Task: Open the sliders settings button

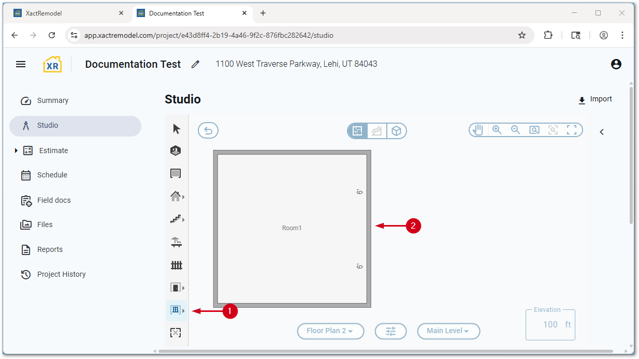Action: 391,331
